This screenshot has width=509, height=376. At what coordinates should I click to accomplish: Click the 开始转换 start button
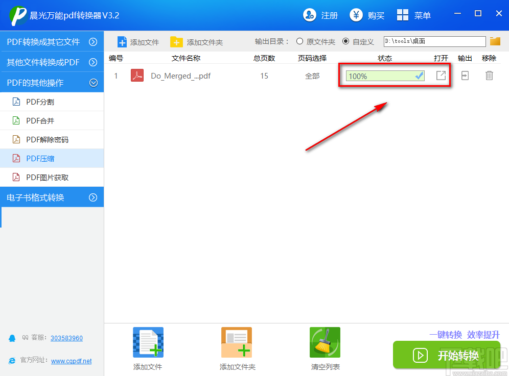[x=447, y=355]
